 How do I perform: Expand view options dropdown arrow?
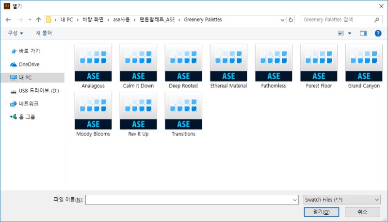(x=350, y=33)
